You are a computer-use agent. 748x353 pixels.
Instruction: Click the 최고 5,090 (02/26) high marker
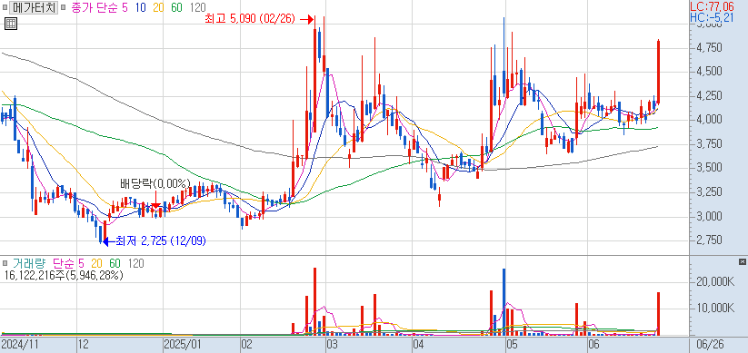coord(258,19)
